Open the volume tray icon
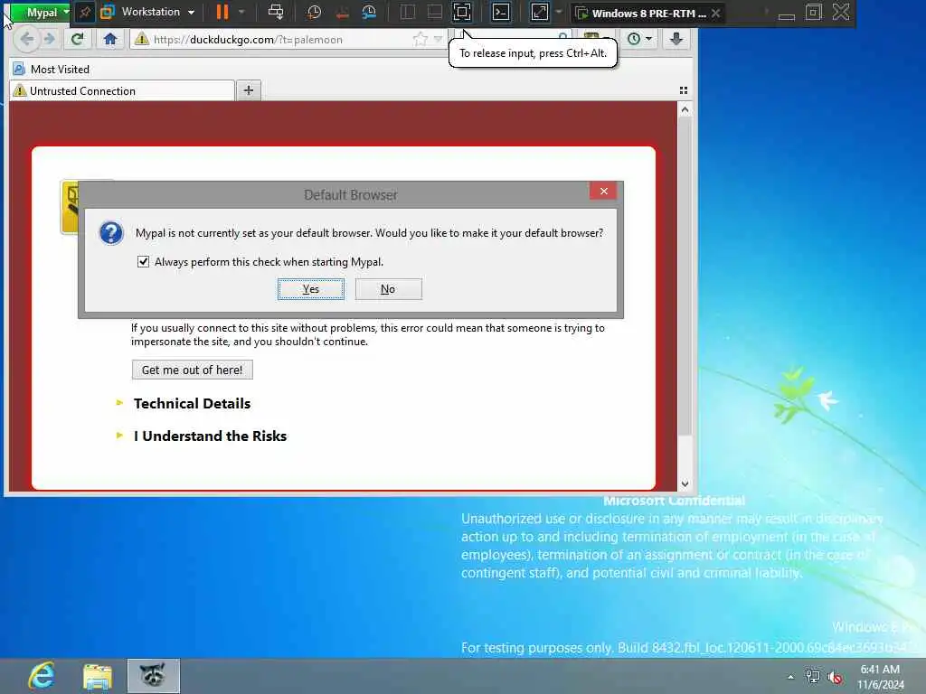The image size is (926, 694). (x=835, y=677)
